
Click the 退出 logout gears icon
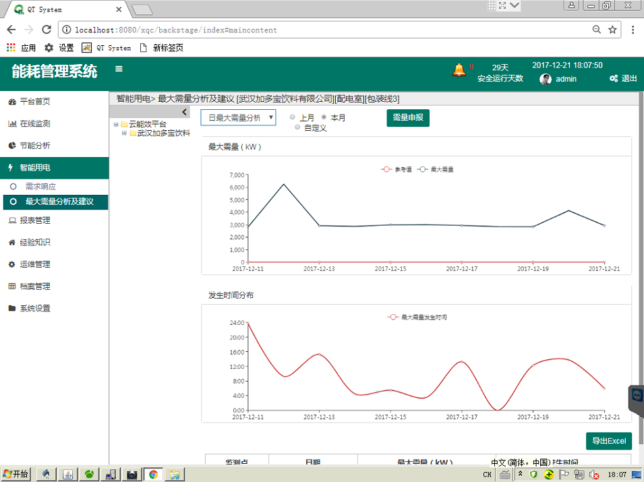(x=614, y=78)
